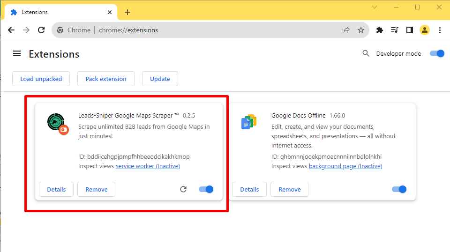Minimize the Chrome window
This screenshot has width=450, height=252.
[396, 7]
